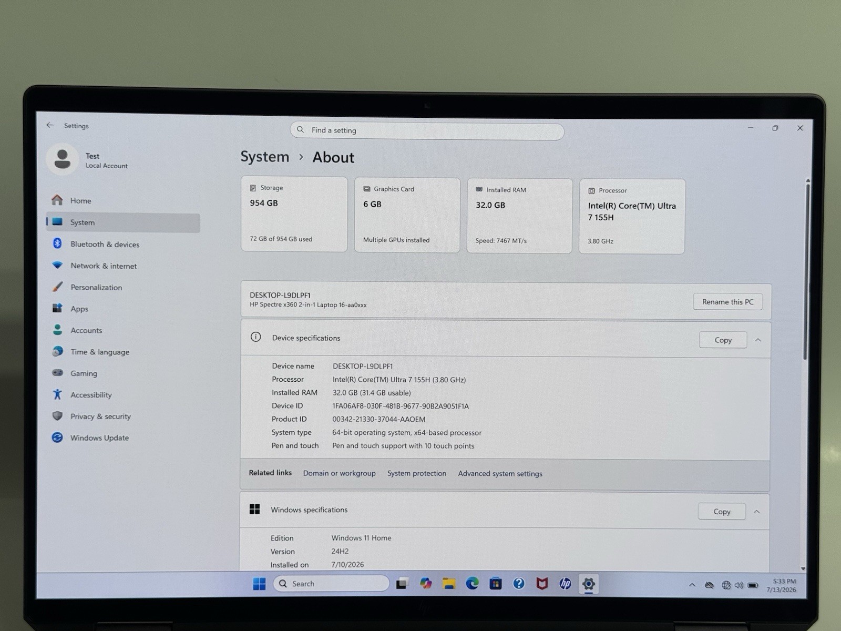Open File Explorer from the taskbar
This screenshot has height=631, width=841.
tap(449, 584)
